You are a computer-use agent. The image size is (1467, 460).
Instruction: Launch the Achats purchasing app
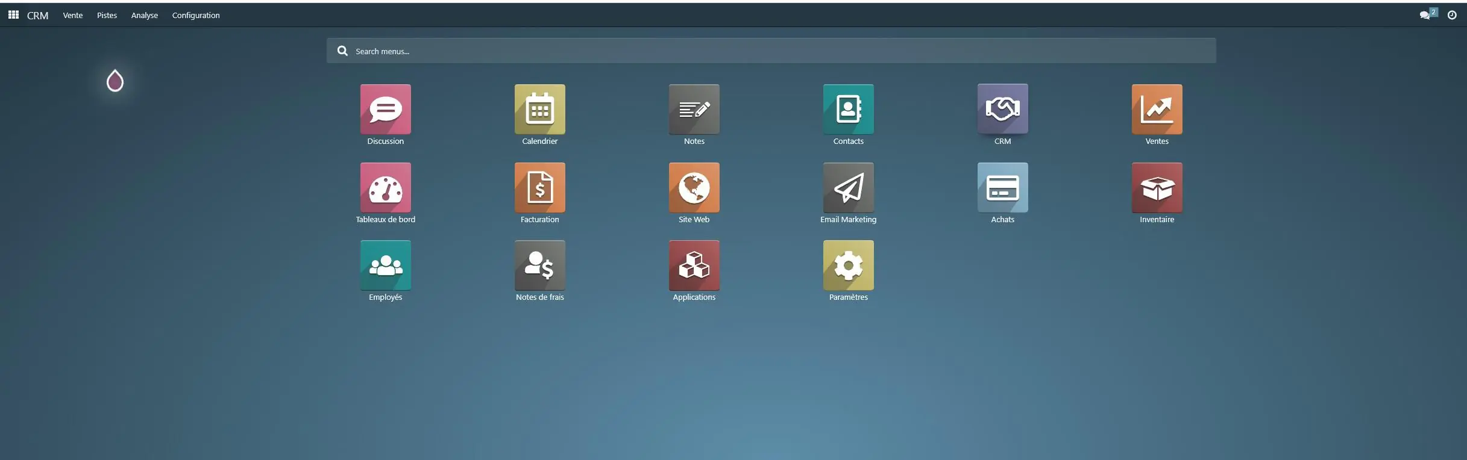(1002, 188)
